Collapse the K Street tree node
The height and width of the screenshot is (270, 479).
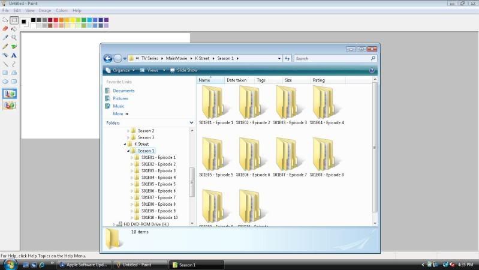tap(125, 145)
